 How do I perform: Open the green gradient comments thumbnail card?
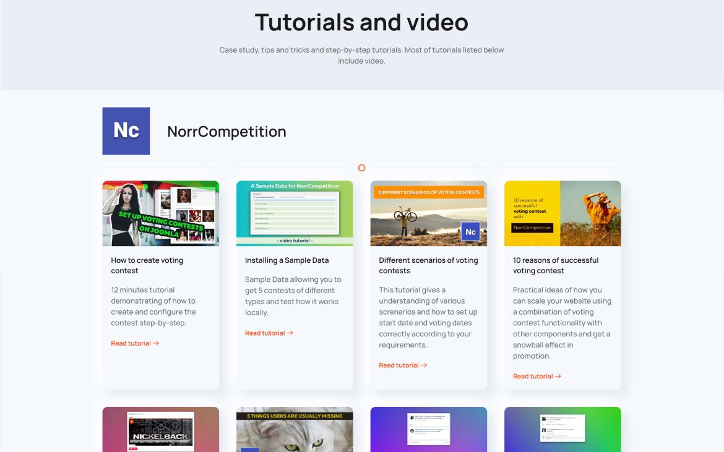(562, 429)
